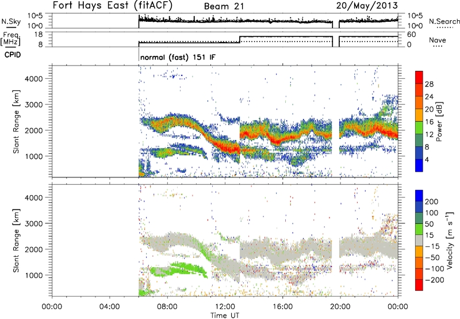Click the 'Nave' legend label
The width and height of the screenshot is (460, 319).
(437, 40)
